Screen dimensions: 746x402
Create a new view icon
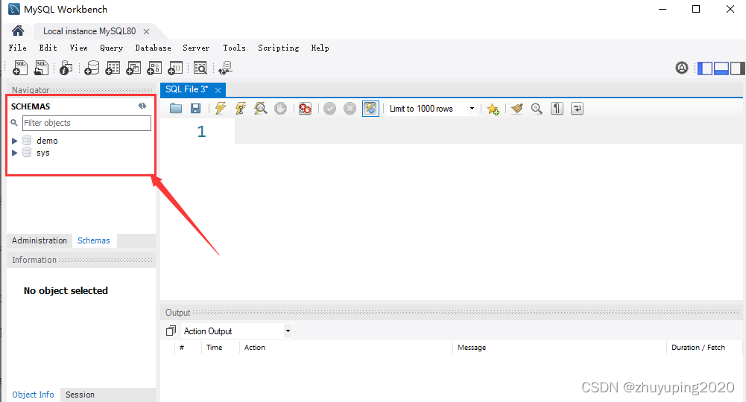click(x=133, y=68)
